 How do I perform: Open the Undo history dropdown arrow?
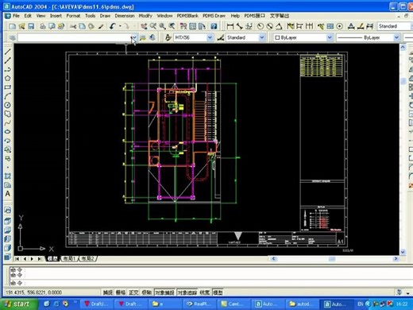pos(120,26)
